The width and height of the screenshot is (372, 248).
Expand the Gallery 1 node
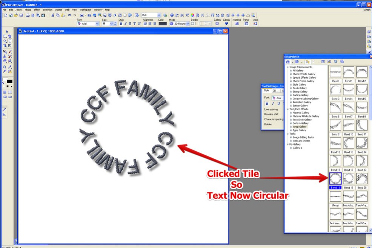pyautogui.click(x=291, y=148)
